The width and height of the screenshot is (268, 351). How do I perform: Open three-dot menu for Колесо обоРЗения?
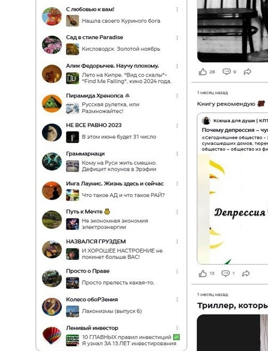pos(177,300)
